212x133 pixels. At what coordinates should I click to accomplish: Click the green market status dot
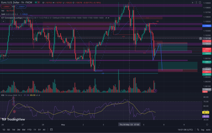pos(36,2)
